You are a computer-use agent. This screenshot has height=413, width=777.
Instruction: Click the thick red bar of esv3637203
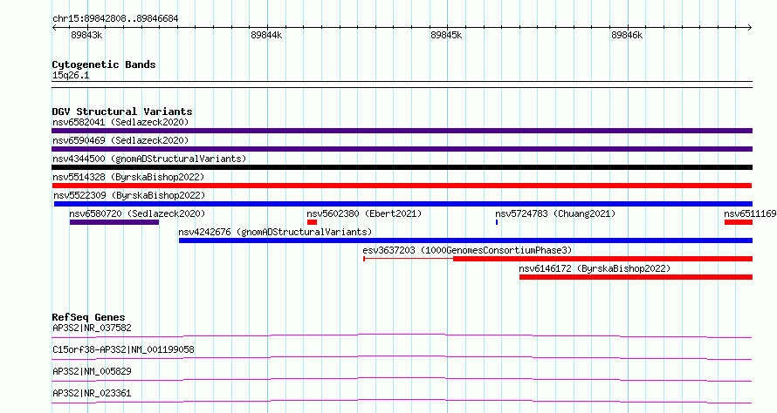602,259
